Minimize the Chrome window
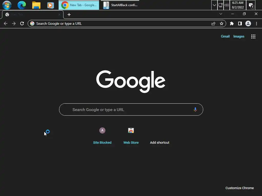The width and height of the screenshot is (262, 196). tap(232, 14)
